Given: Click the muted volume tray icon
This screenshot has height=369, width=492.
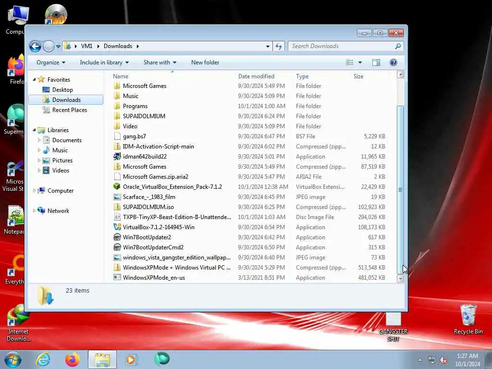Looking at the screenshot, I should (443, 360).
